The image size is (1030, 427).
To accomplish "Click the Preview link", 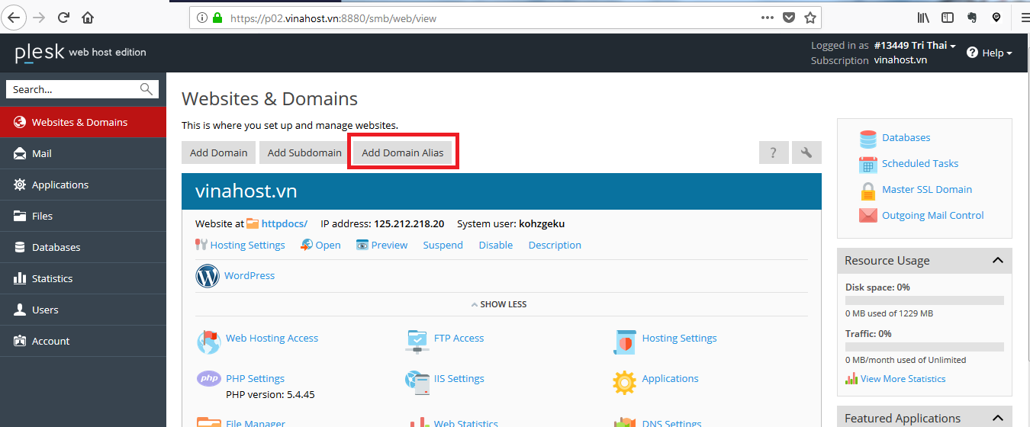I will (x=389, y=246).
